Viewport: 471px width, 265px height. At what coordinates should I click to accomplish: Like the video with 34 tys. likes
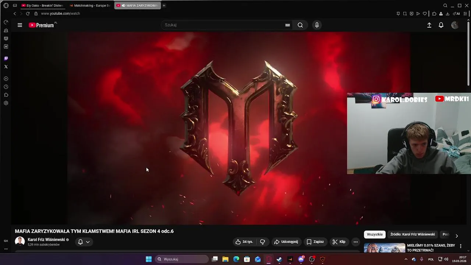[x=244, y=242]
